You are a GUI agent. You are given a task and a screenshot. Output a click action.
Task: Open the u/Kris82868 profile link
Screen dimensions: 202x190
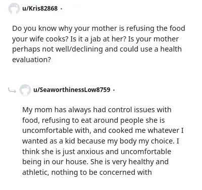pyautogui.click(x=40, y=8)
